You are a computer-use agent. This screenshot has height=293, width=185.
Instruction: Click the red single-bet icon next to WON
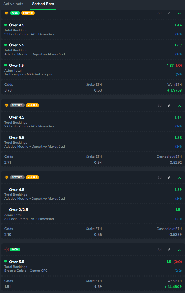(7, 249)
